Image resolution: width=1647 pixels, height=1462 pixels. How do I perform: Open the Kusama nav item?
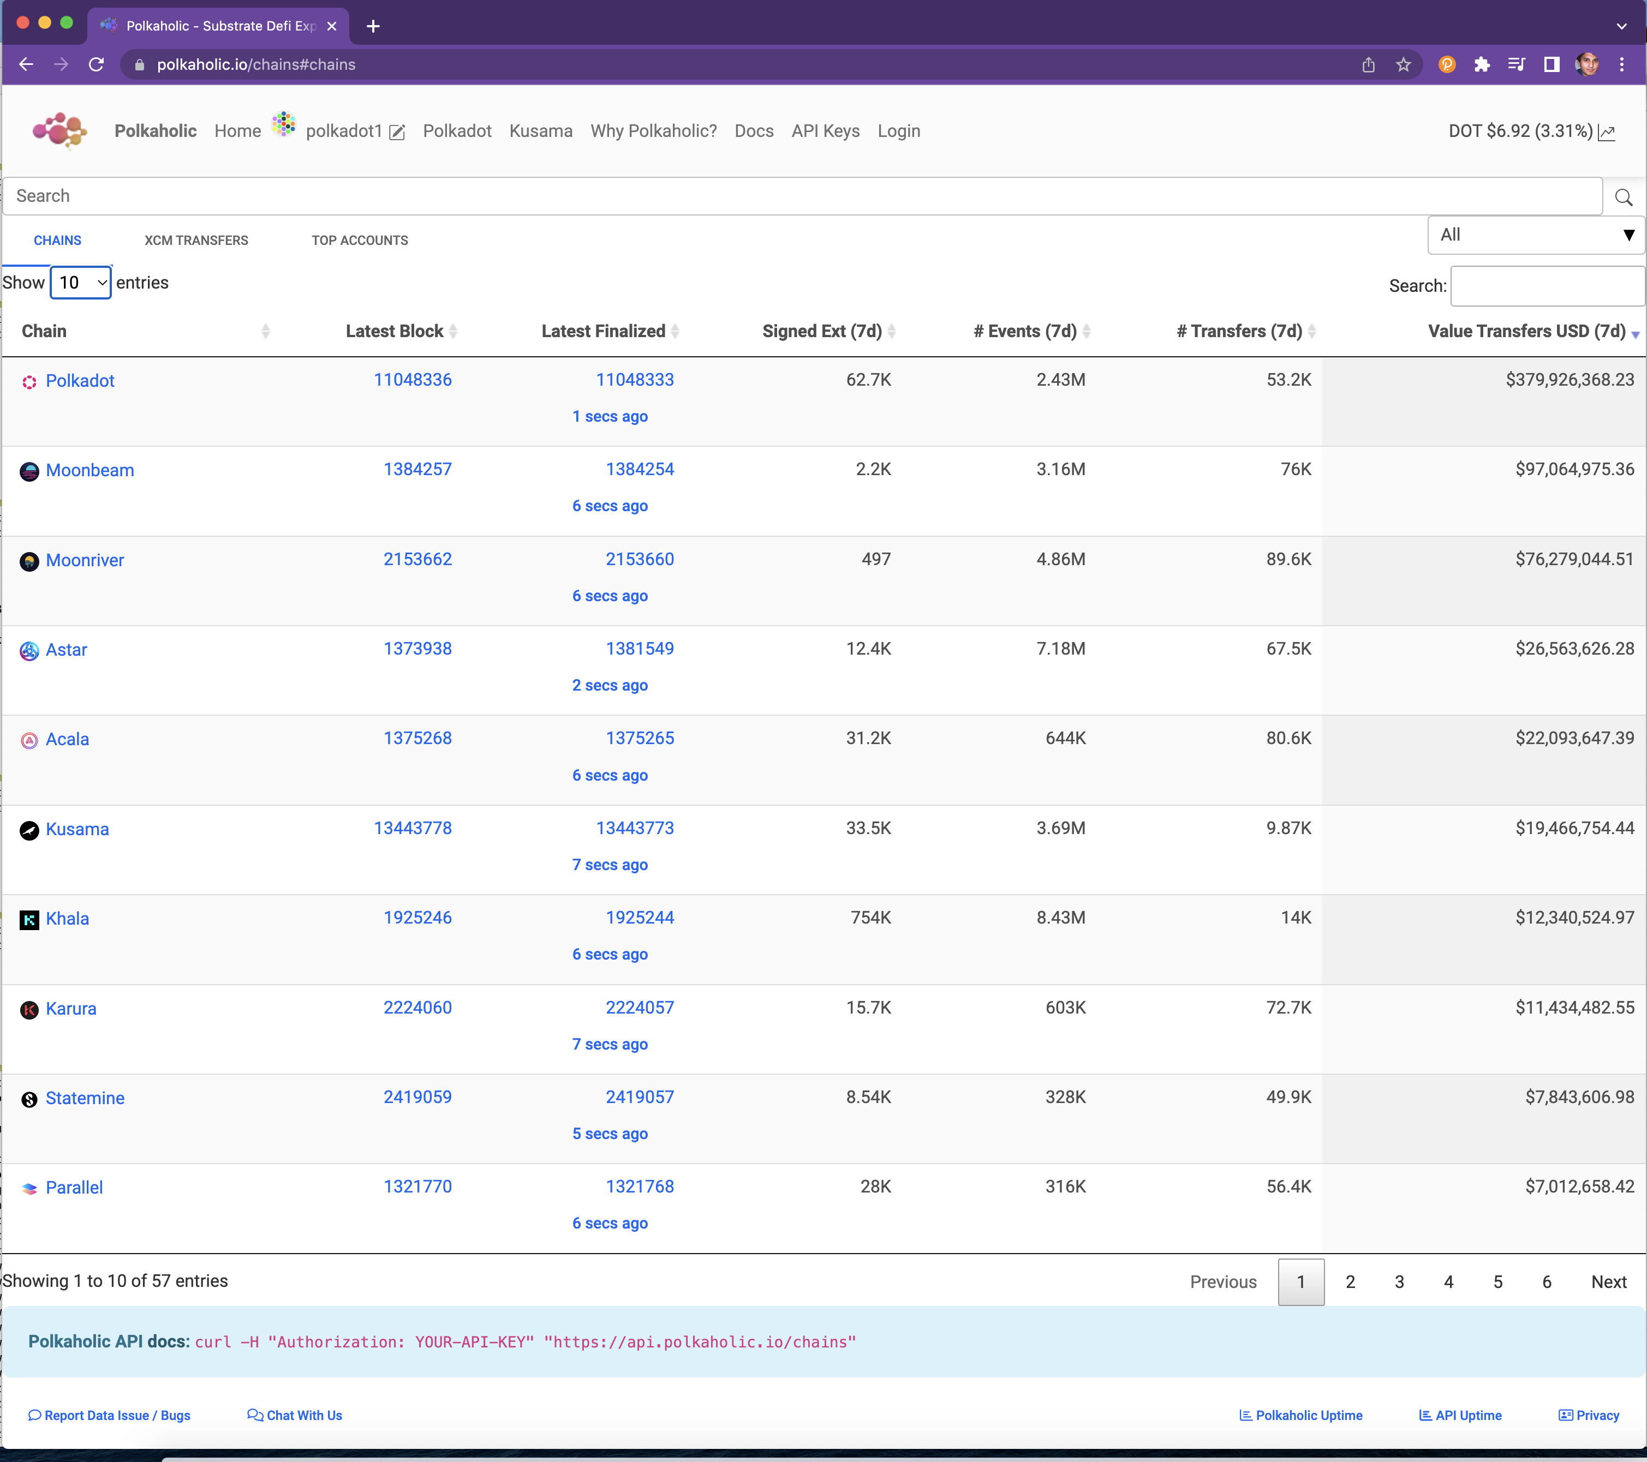[x=541, y=130]
